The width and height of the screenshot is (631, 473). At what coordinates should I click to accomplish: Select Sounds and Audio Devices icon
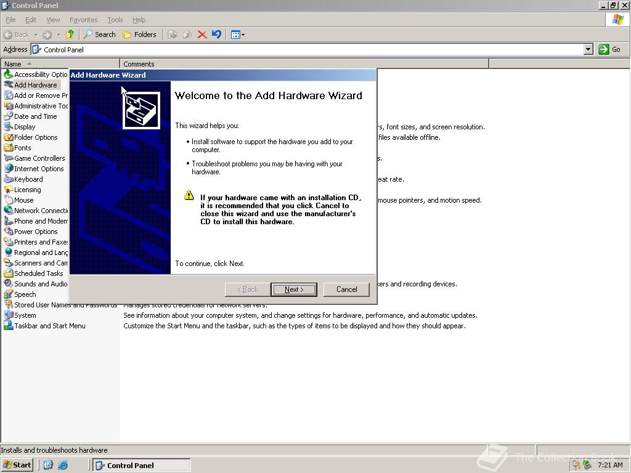click(x=8, y=283)
